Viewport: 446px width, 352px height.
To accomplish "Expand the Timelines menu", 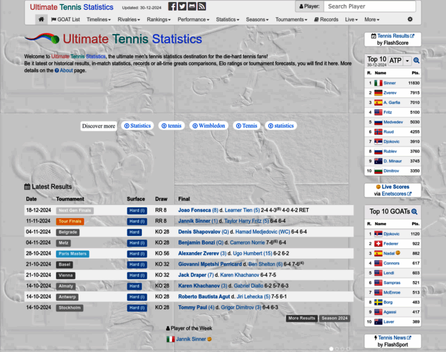I will coord(99,19).
